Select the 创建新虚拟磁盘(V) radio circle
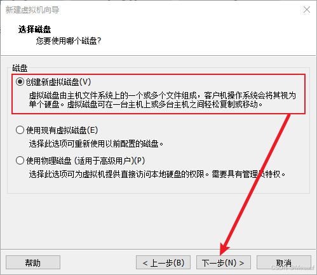317x275 pixels. [20, 82]
